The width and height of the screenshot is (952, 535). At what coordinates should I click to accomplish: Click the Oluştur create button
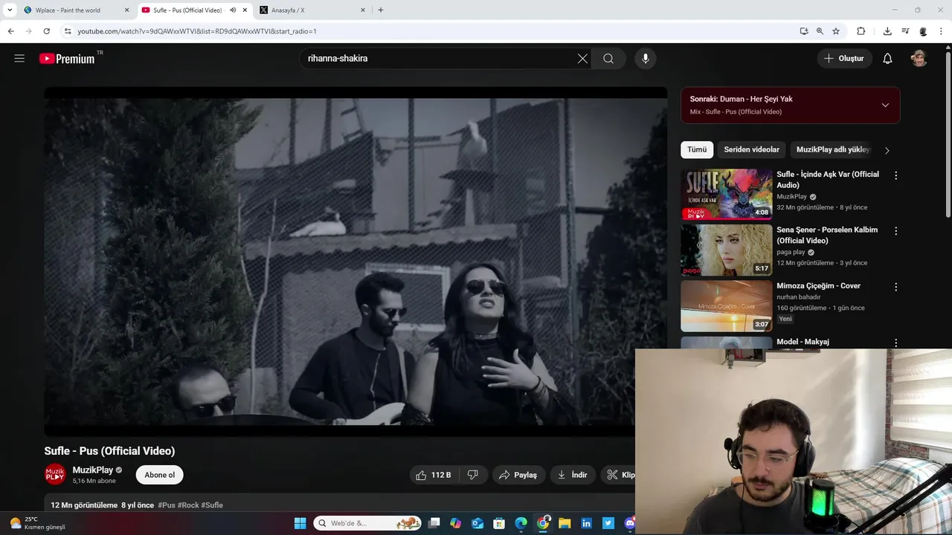pyautogui.click(x=845, y=59)
